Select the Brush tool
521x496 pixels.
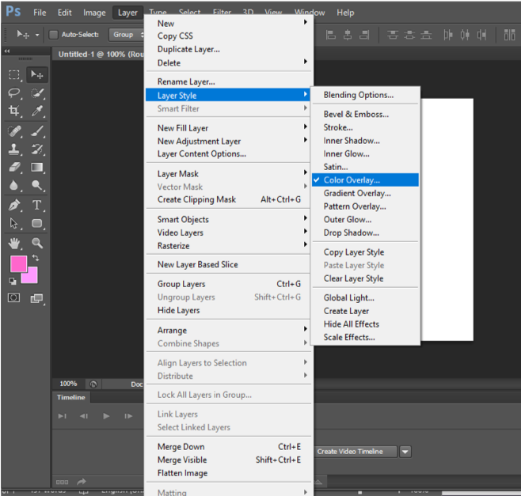(x=37, y=131)
